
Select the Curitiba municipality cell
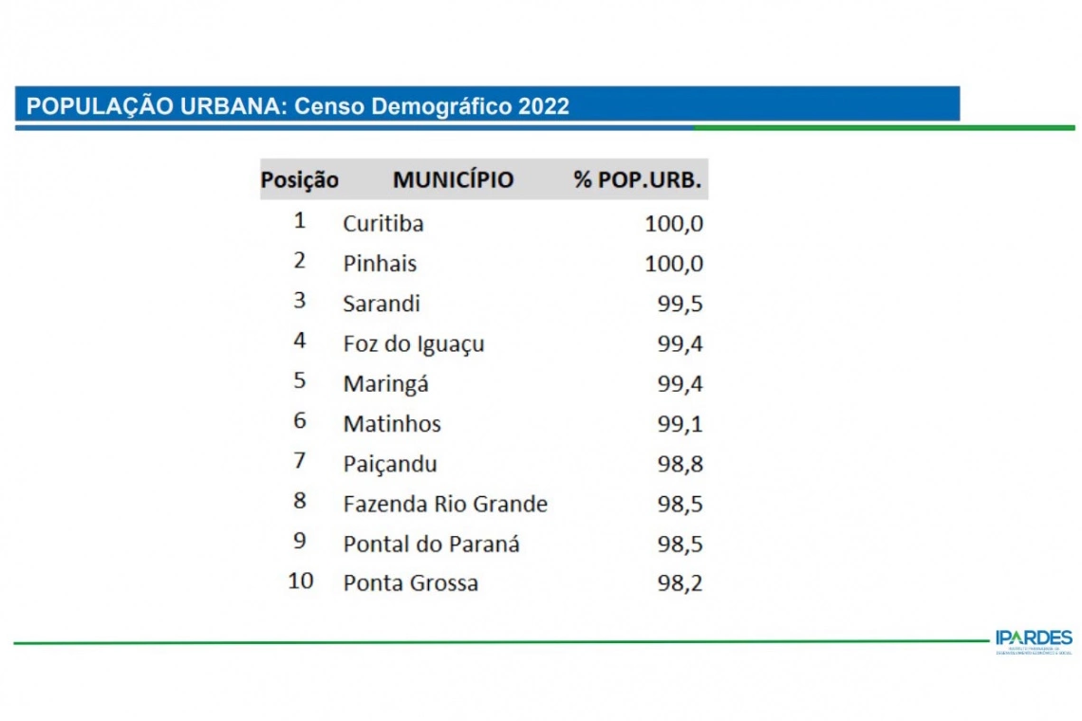pos(383,224)
